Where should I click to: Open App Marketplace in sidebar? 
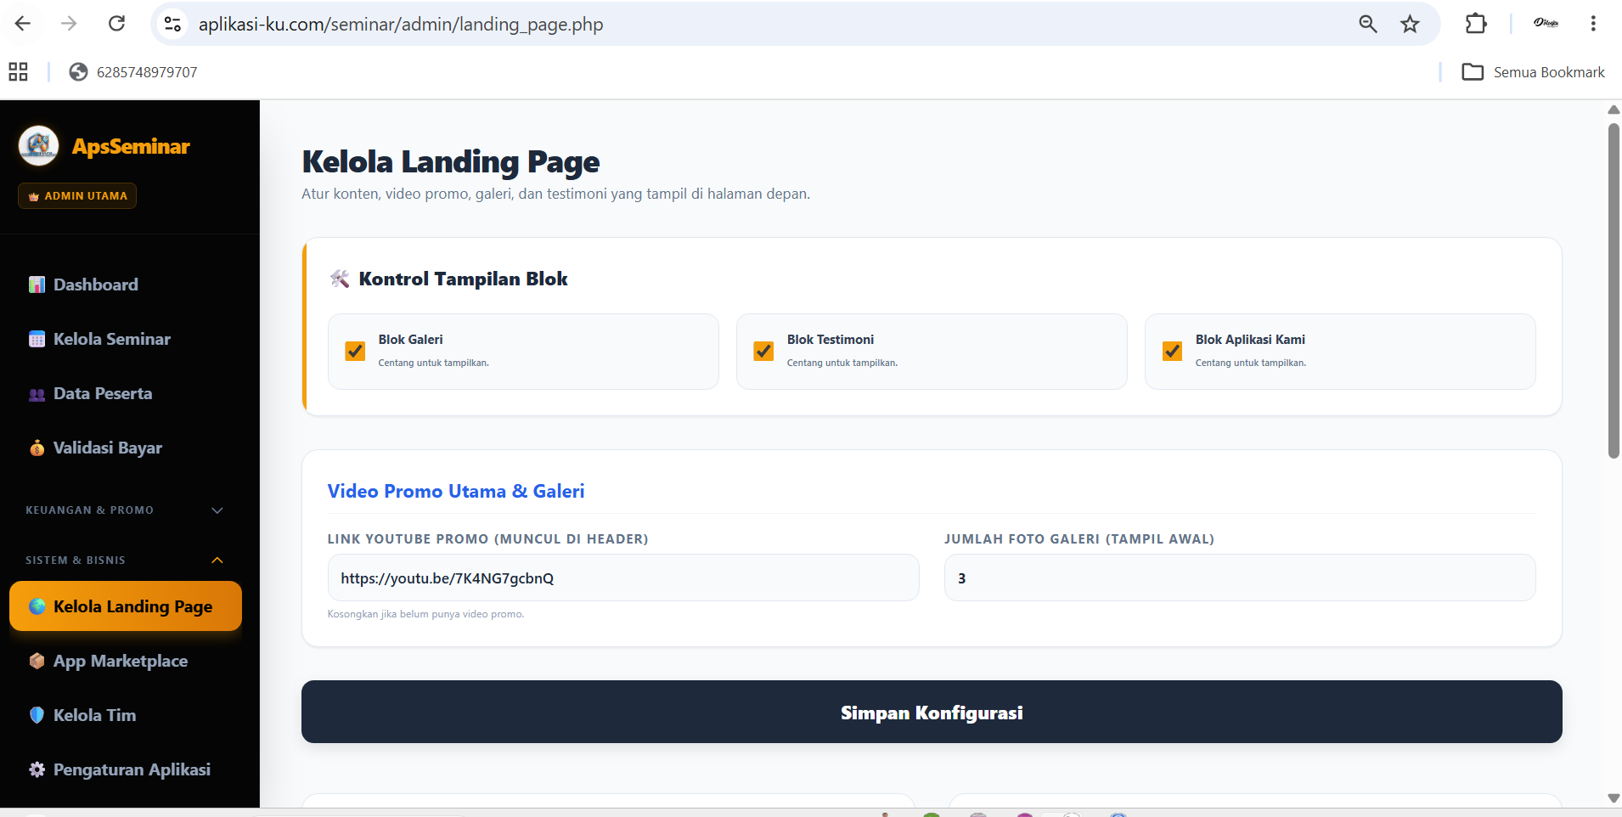(126, 661)
